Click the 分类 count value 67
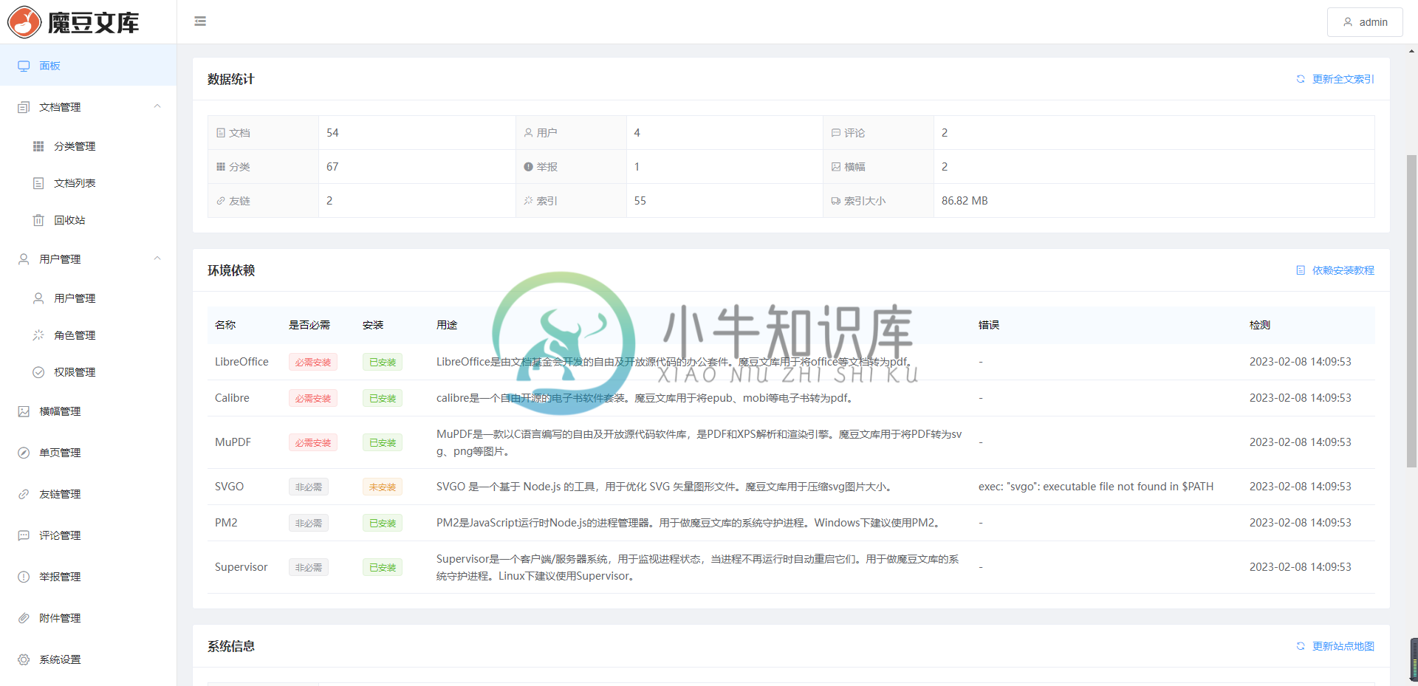 point(332,167)
